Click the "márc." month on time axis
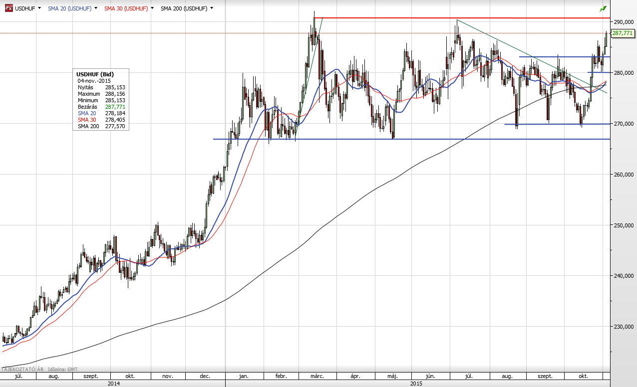The width and height of the screenshot is (637, 387). tap(318, 376)
